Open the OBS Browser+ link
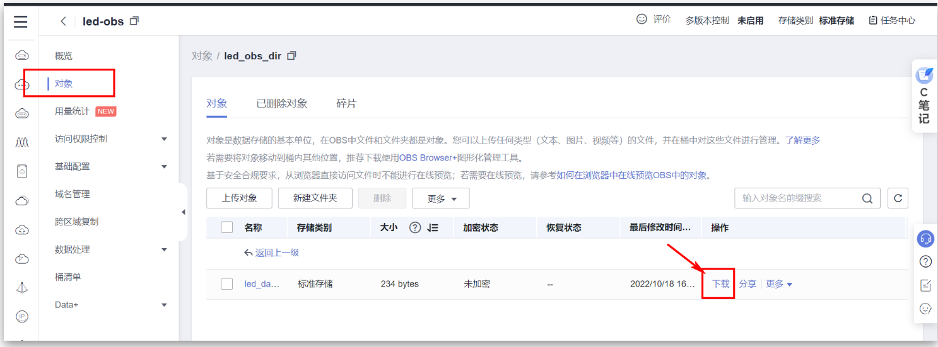938x347 pixels. pos(428,157)
